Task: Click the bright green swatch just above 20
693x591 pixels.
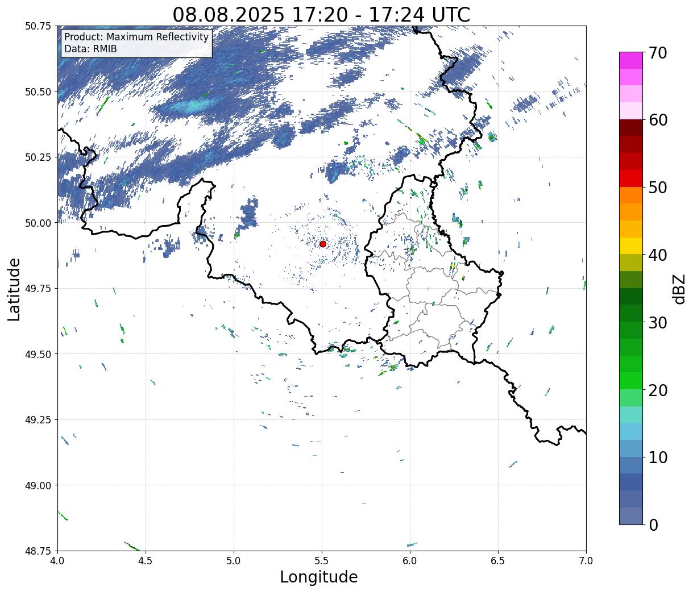Action: (x=631, y=381)
